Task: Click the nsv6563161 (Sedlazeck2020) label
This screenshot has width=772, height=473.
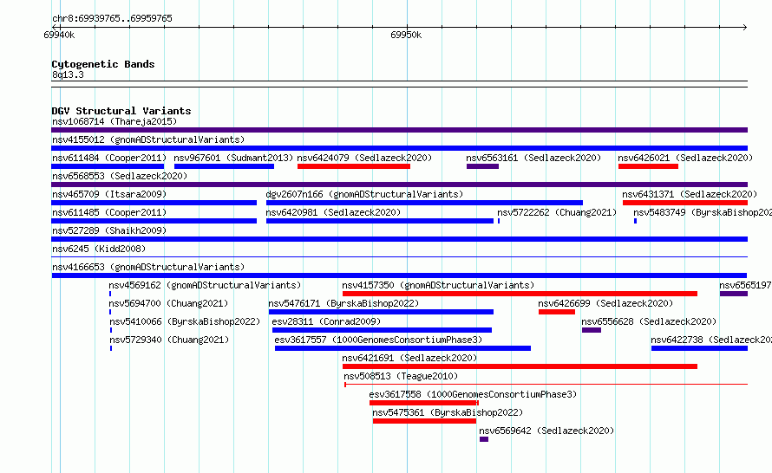Action: point(533,158)
